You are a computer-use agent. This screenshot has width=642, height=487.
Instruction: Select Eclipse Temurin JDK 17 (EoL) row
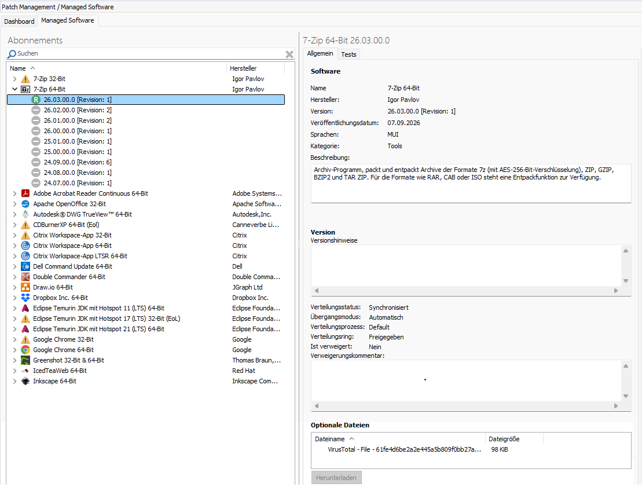pyautogui.click(x=146, y=318)
